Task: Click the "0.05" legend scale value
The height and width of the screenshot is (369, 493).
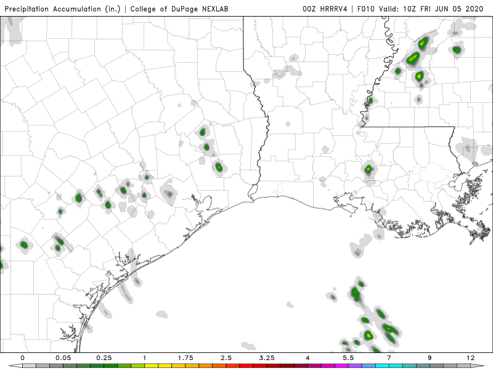Action: tap(63, 358)
